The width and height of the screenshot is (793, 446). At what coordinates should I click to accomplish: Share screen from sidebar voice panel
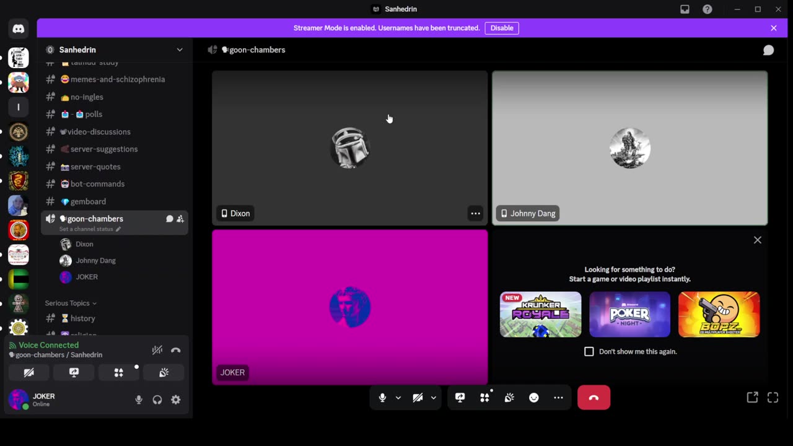[x=74, y=372]
